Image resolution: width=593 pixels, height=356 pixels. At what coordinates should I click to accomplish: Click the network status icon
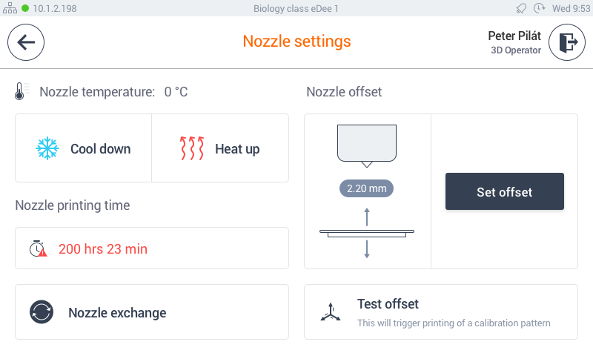pos(10,8)
